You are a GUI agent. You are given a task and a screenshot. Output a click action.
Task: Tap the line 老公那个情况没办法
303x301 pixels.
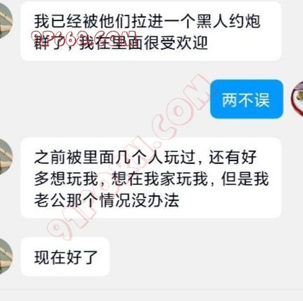coord(107,200)
